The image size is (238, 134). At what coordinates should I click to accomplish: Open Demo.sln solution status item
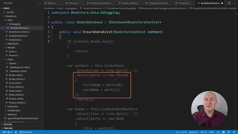coord(26,132)
